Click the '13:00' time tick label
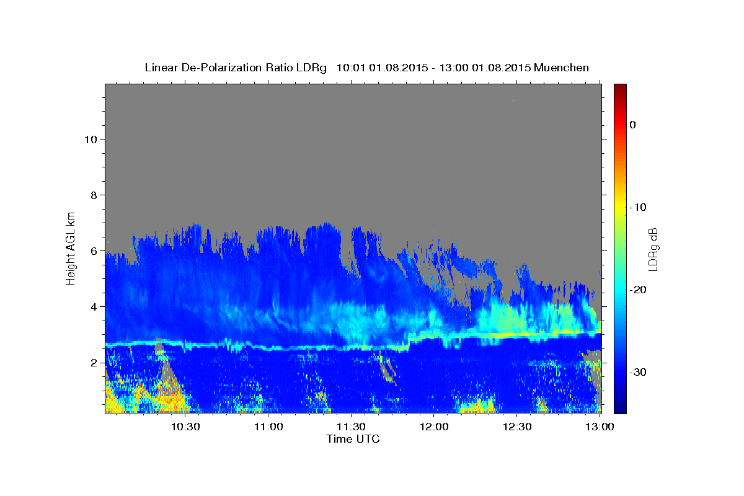This screenshot has height=496, width=744. point(600,427)
